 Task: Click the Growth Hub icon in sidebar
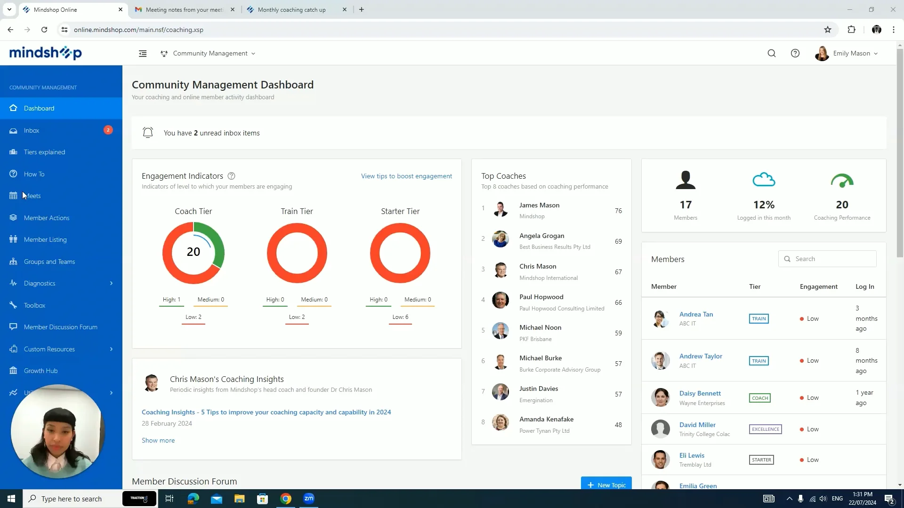click(13, 371)
